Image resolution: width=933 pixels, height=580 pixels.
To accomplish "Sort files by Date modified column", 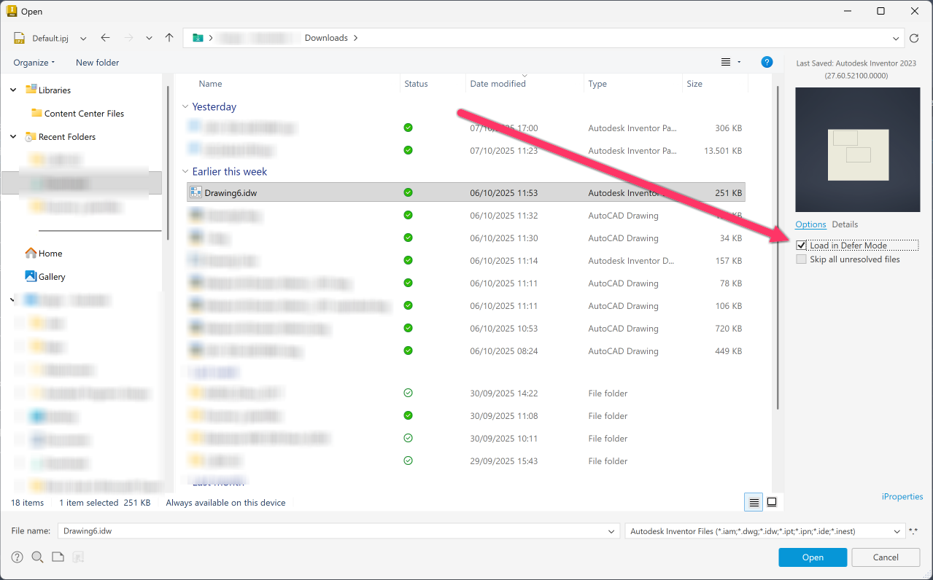I will pos(498,84).
